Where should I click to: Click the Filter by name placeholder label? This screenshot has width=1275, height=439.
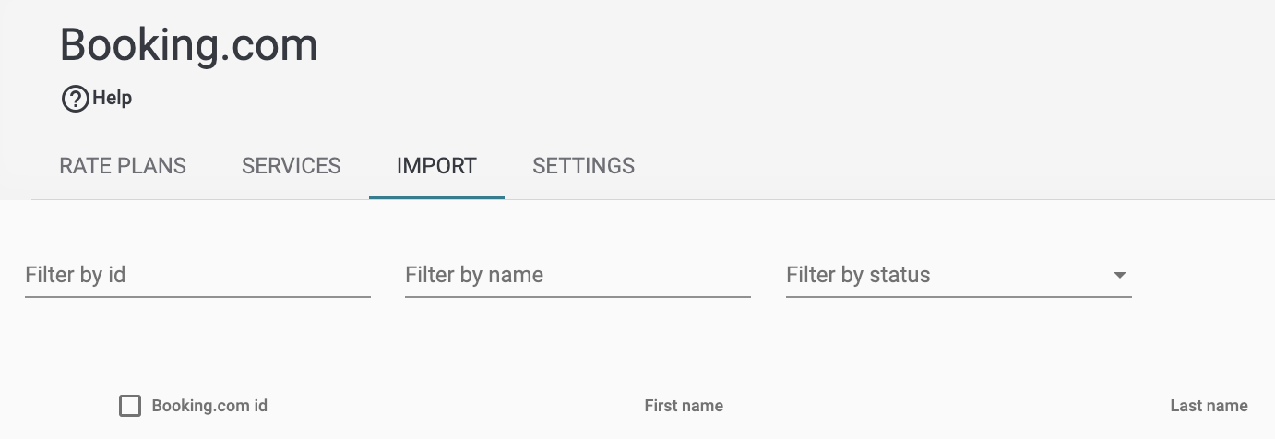(474, 275)
